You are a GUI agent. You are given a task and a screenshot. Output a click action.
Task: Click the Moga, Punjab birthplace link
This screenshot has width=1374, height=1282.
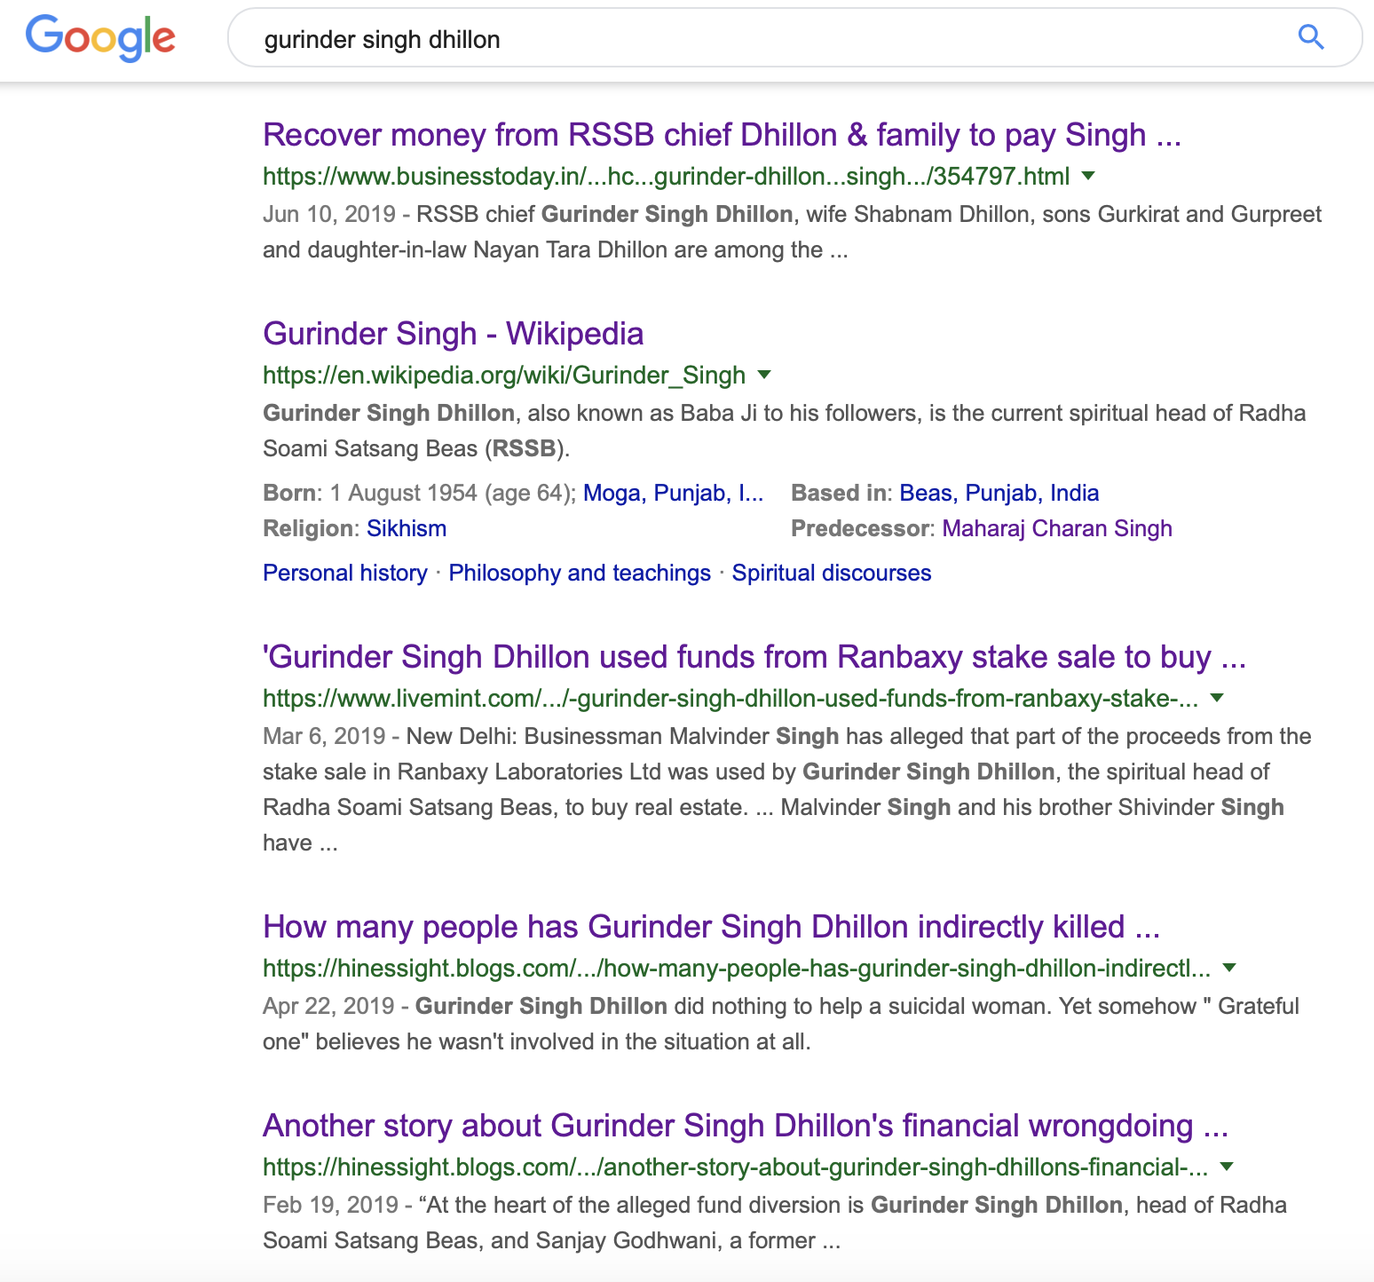pos(672,493)
